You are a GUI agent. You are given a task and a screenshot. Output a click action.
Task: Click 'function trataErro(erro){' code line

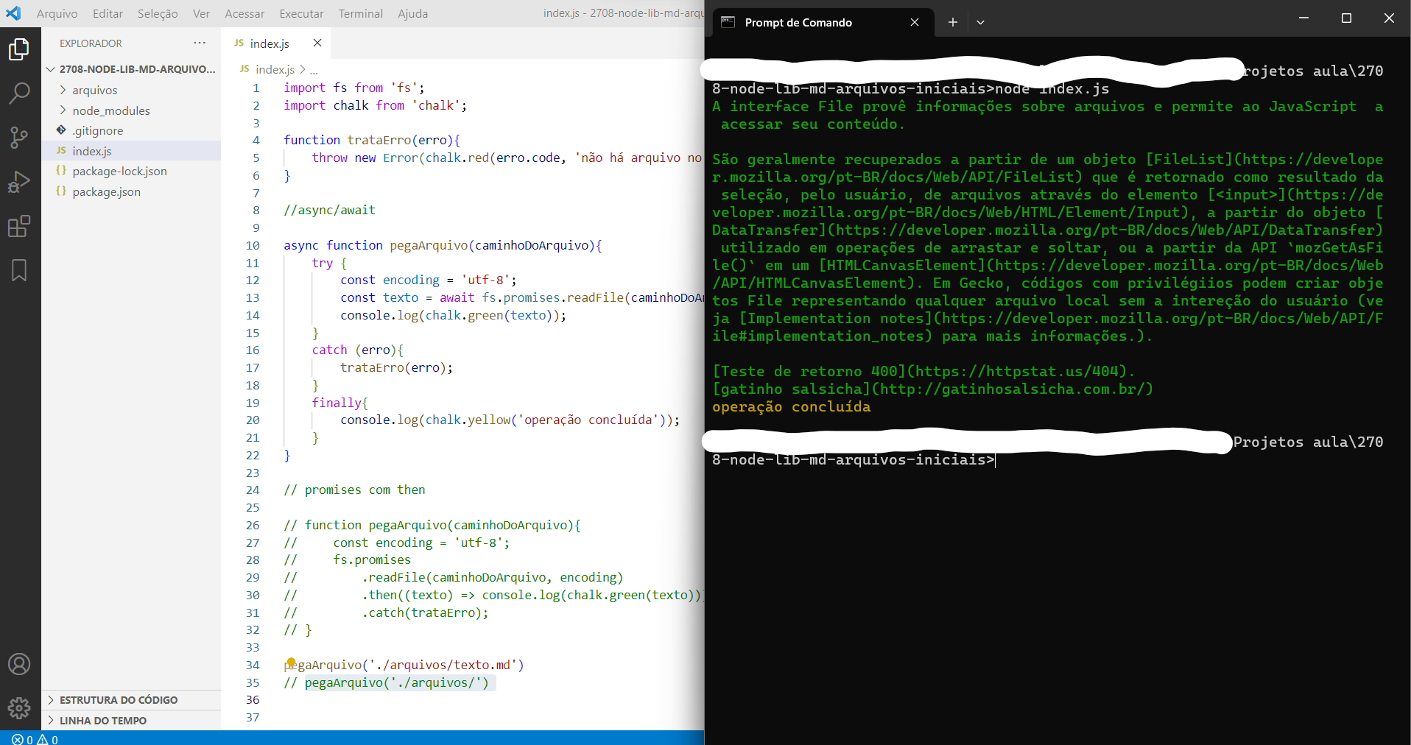click(372, 140)
